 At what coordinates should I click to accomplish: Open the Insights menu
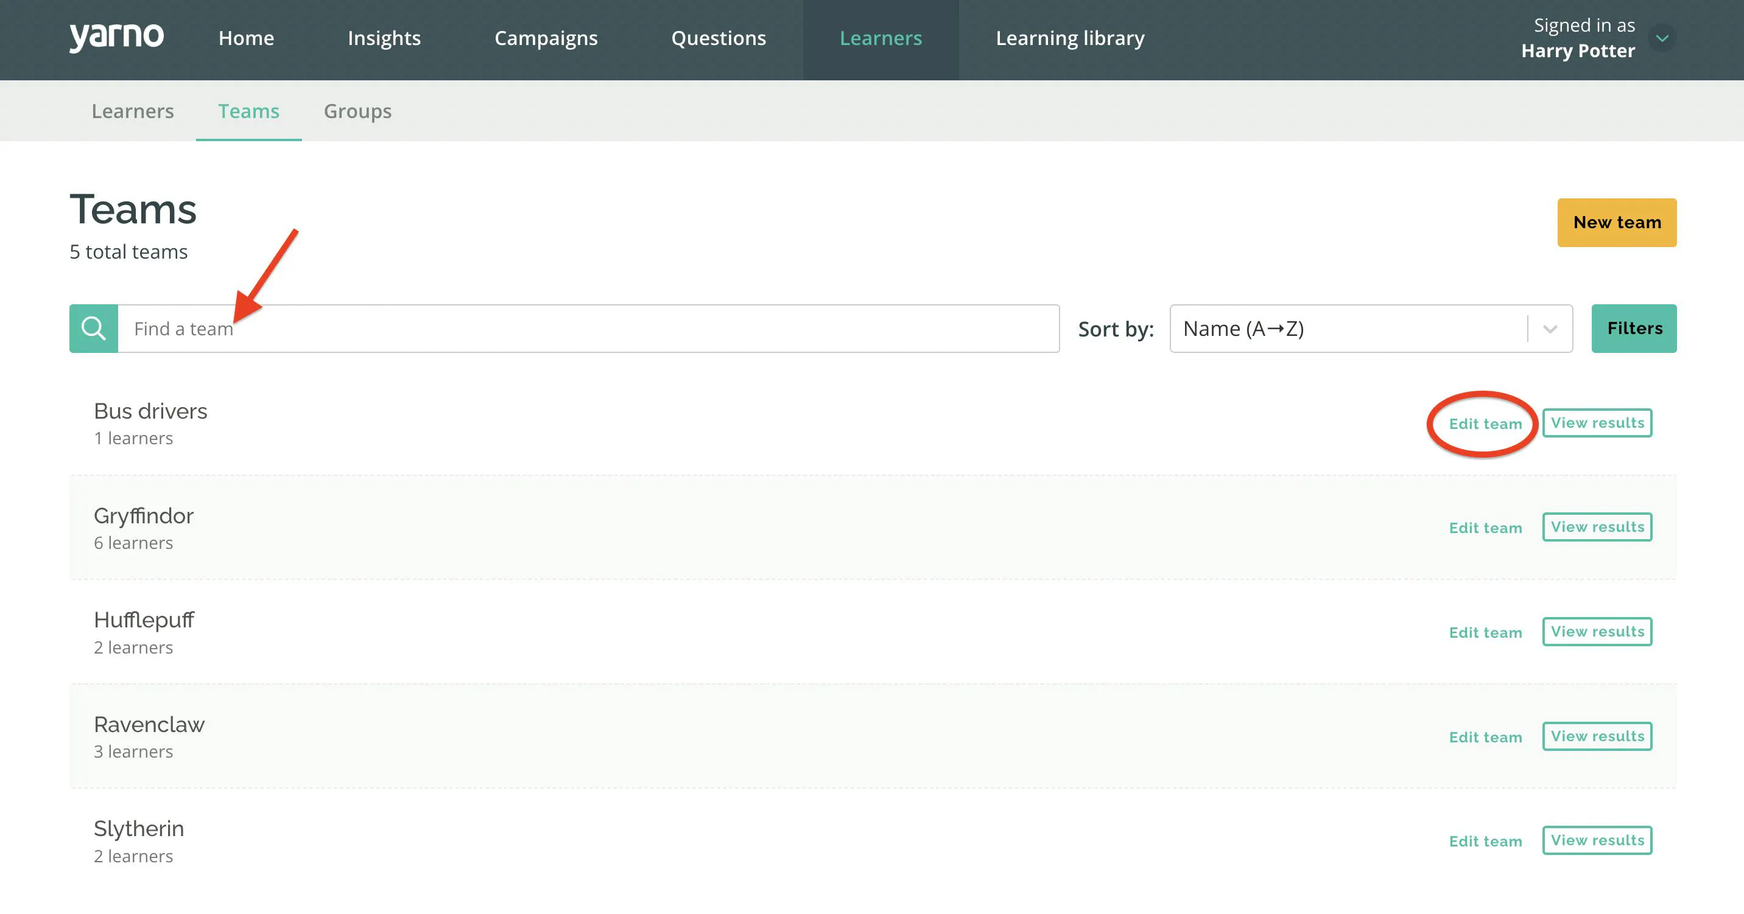click(384, 38)
